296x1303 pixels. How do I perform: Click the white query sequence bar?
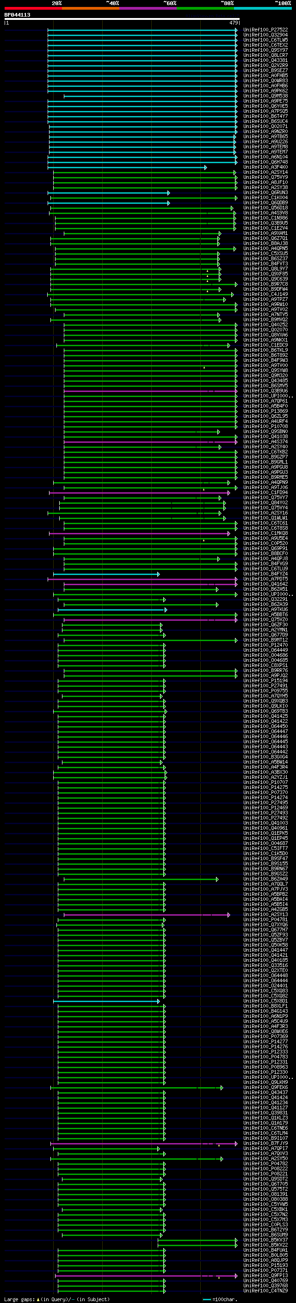[x=122, y=18]
